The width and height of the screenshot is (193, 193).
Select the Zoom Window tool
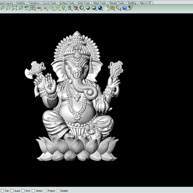pyautogui.click(x=8, y=8)
